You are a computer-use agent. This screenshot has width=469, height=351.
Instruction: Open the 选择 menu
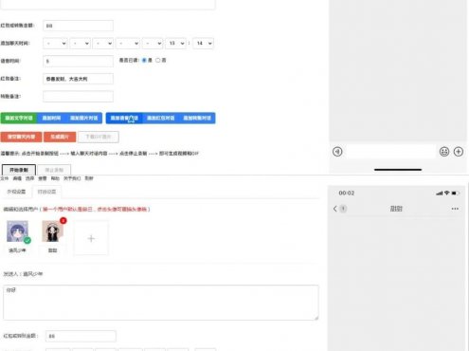(29, 178)
